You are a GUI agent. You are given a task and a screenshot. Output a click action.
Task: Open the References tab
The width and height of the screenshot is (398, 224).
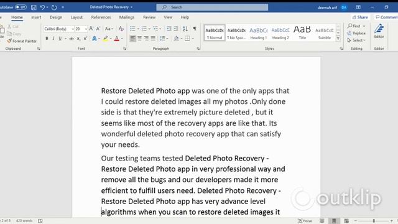pos(101,17)
